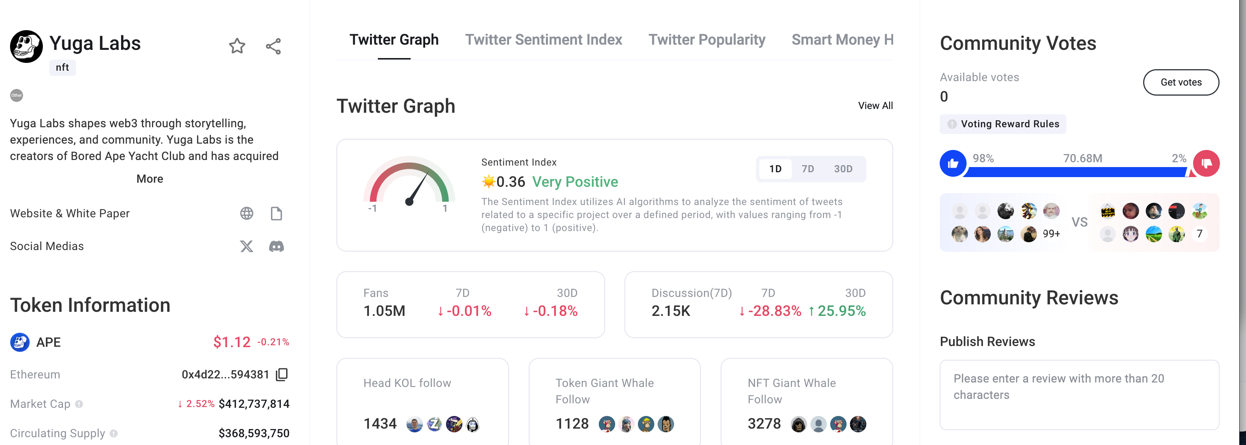
Task: Click the share icon beside Yuga Labs
Action: click(273, 47)
